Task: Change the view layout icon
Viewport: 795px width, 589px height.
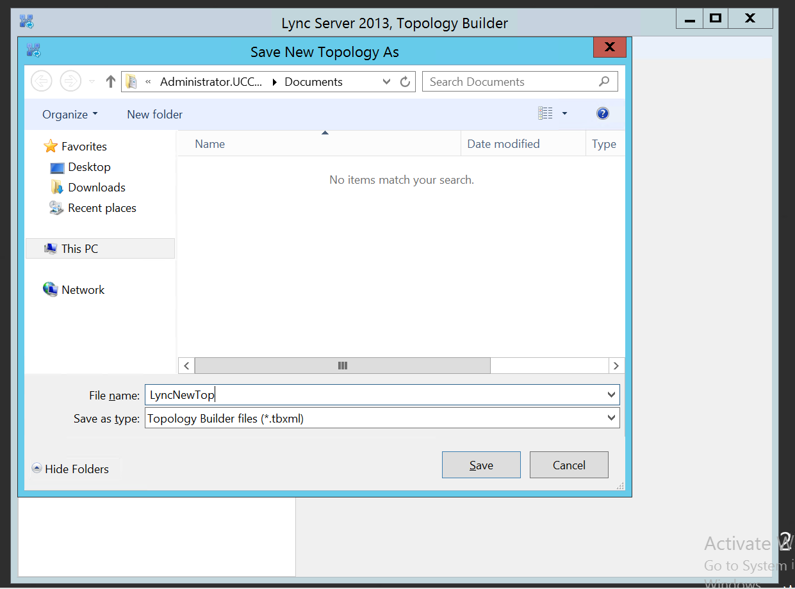Action: coord(545,113)
